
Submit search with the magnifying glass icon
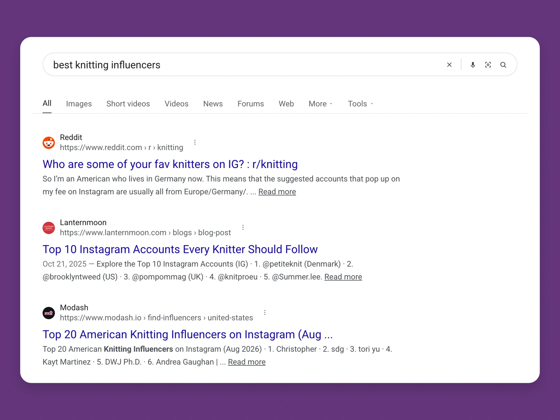pos(503,65)
